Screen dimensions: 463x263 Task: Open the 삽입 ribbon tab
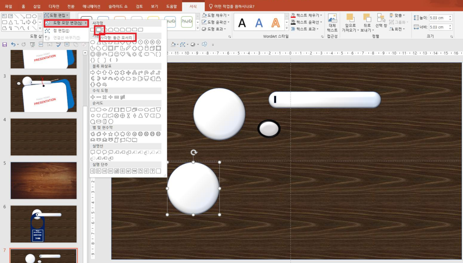tap(37, 6)
